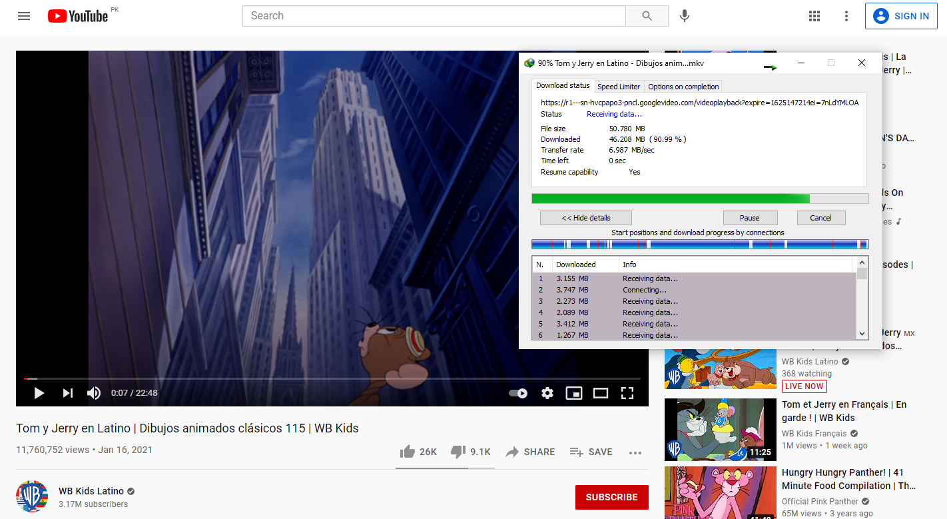Click the Internet Download Manager title icon

pyautogui.click(x=529, y=63)
